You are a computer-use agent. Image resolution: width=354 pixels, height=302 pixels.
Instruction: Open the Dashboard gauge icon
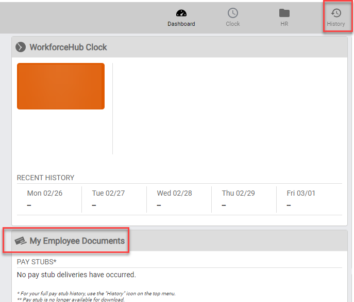pos(181,13)
